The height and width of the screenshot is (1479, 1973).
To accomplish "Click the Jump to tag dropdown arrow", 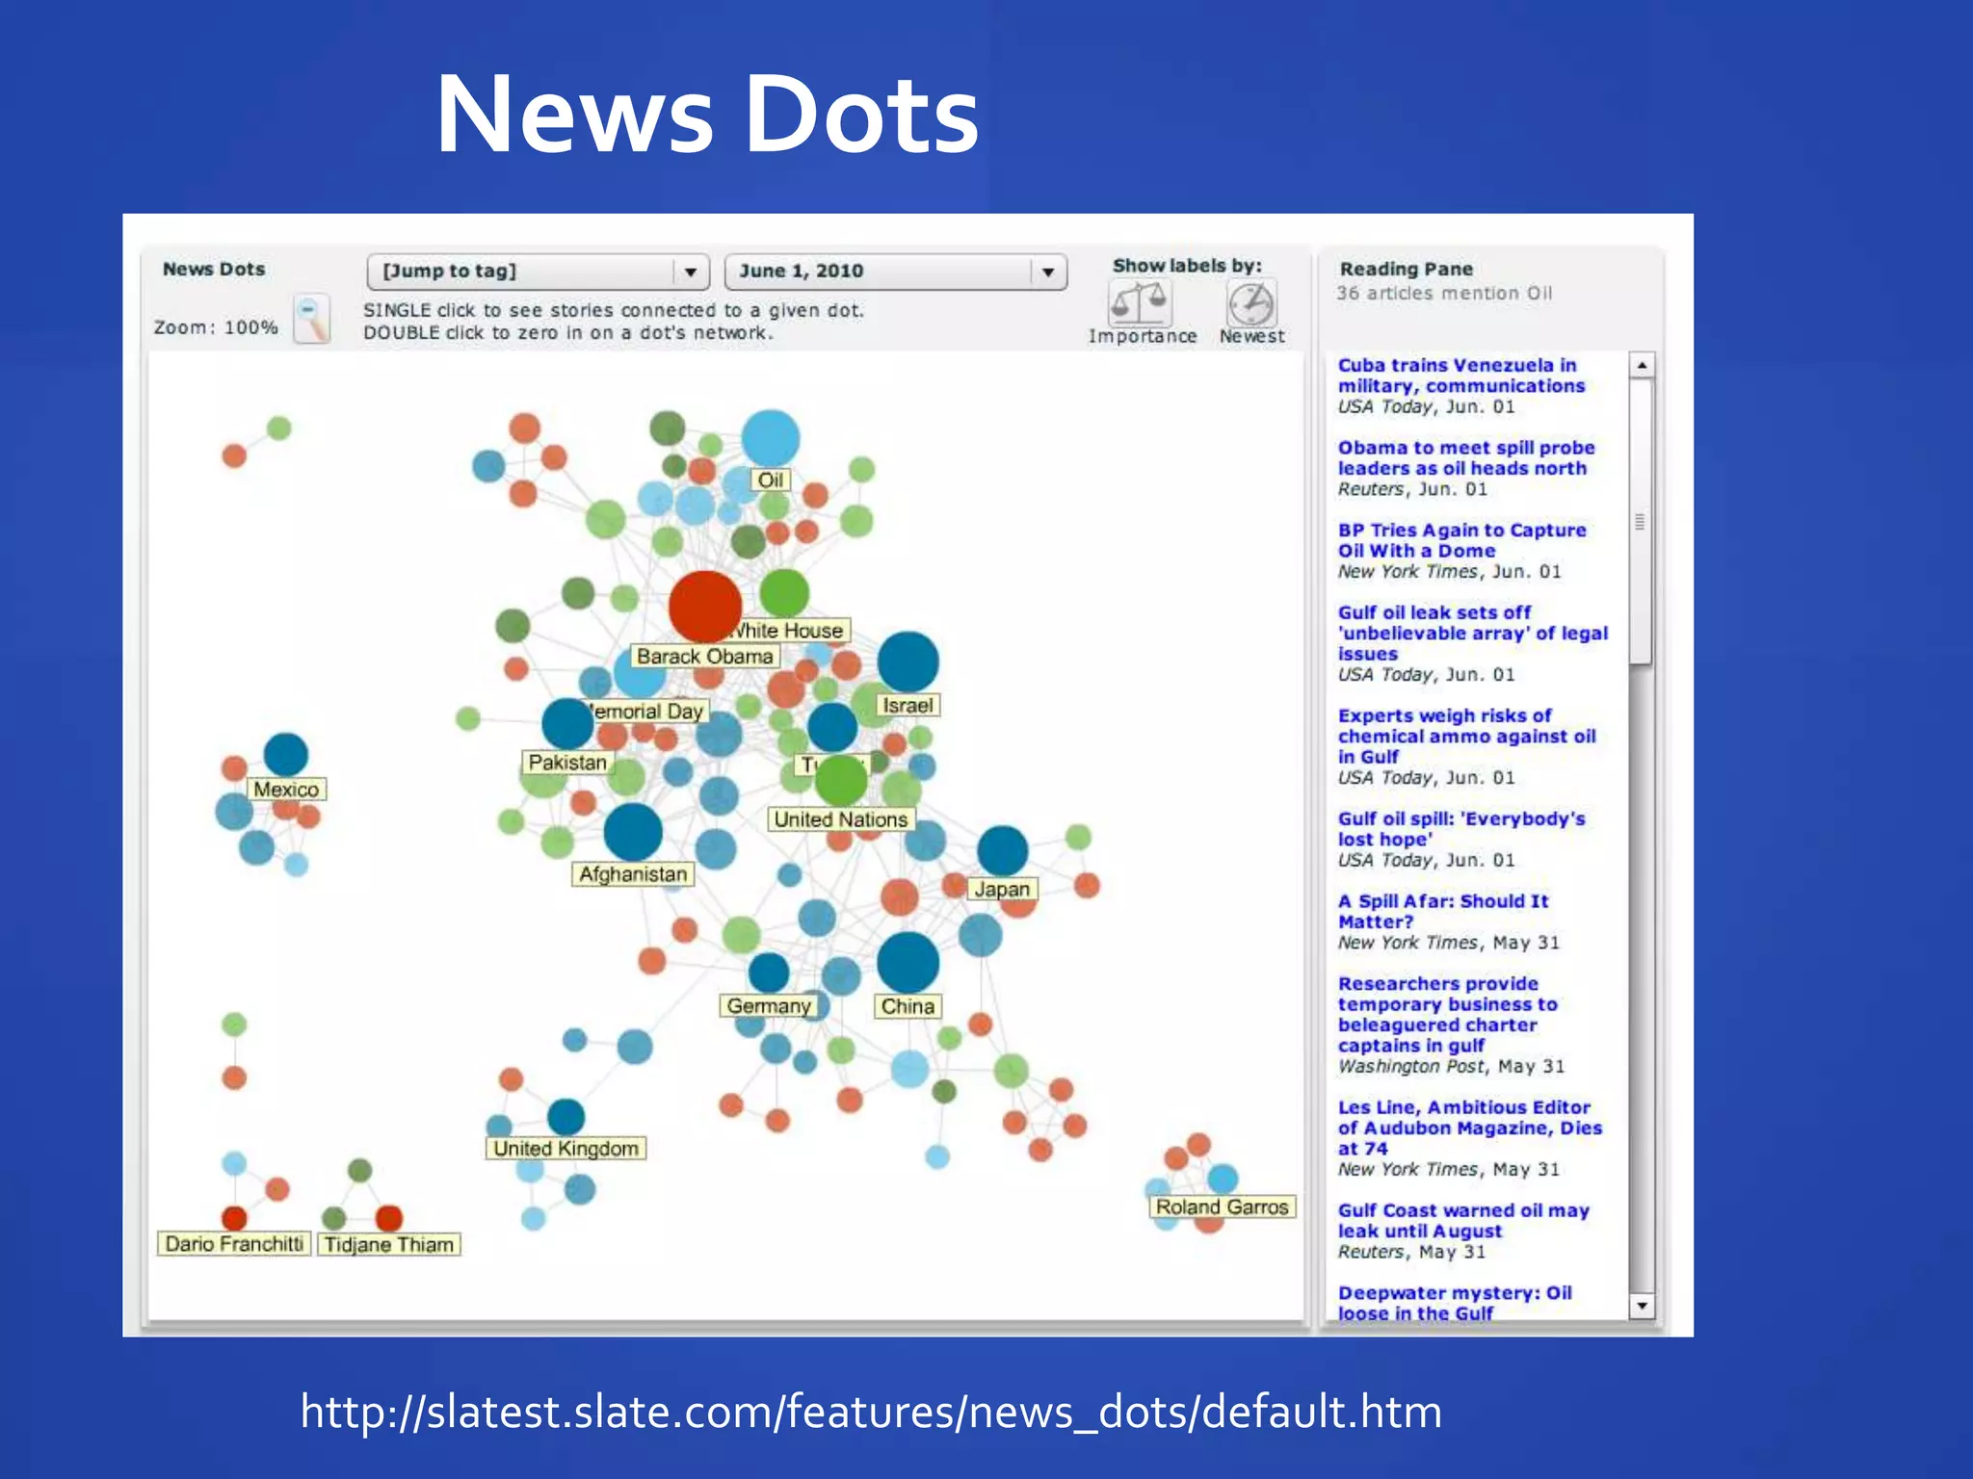I will point(691,272).
